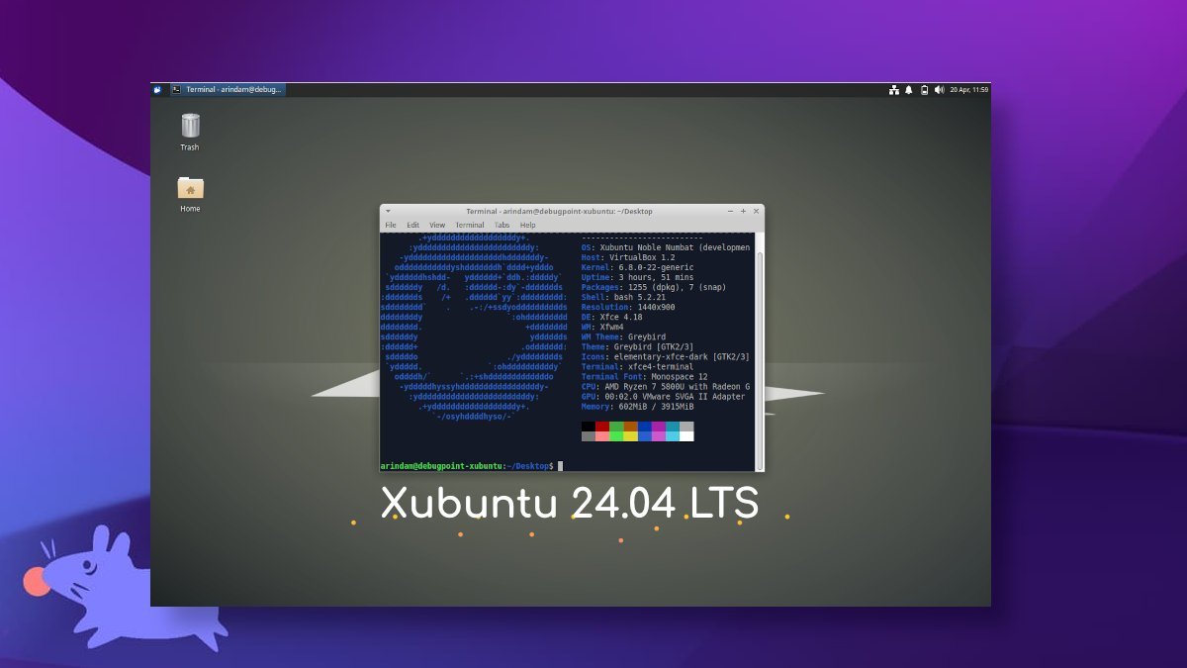The image size is (1187, 668).
Task: Click the red swatch in the top color row
Action: pos(602,427)
